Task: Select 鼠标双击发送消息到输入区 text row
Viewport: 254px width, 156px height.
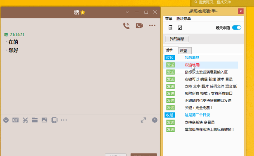Action: [x=206, y=72]
